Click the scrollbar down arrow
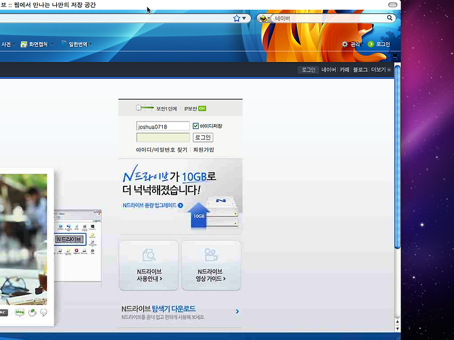This screenshot has height=340, width=454. 397,329
